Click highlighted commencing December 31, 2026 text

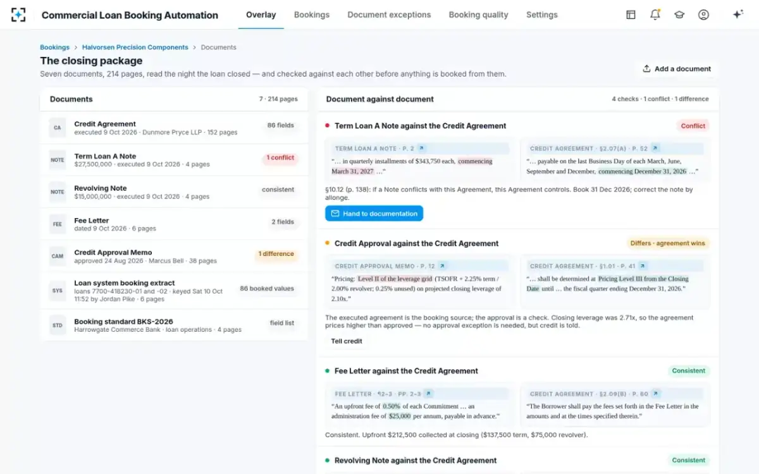point(642,171)
